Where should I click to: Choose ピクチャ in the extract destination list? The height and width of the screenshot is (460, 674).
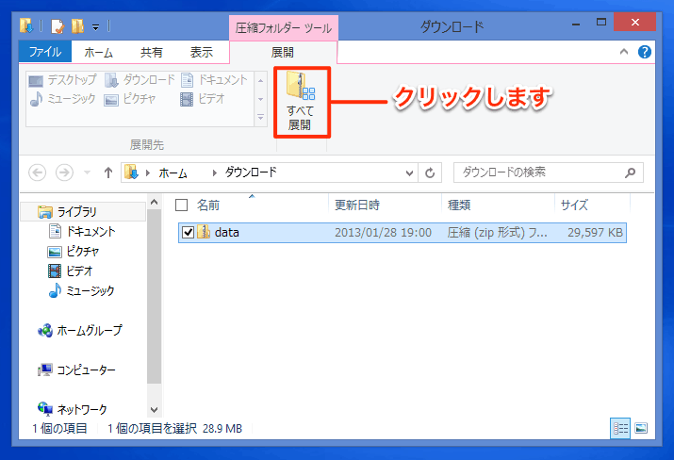pos(130,99)
